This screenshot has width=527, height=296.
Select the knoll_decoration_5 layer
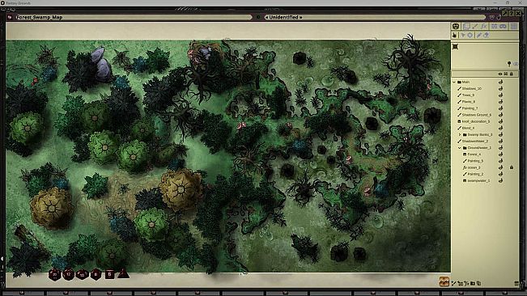tap(476, 121)
